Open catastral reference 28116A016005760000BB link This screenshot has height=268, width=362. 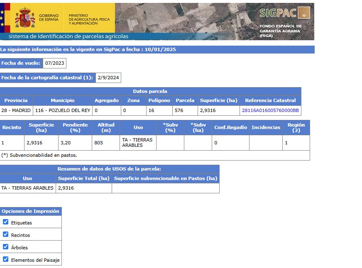270,110
